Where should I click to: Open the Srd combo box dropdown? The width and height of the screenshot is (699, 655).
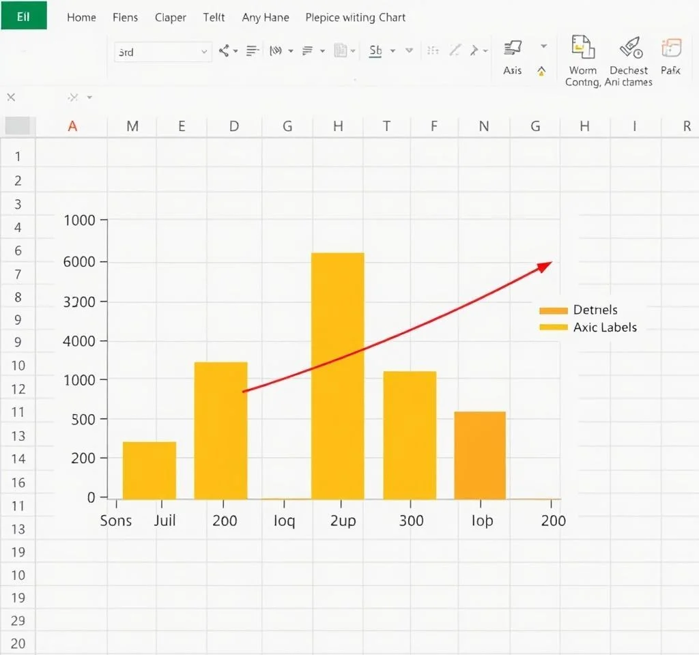pyautogui.click(x=204, y=51)
